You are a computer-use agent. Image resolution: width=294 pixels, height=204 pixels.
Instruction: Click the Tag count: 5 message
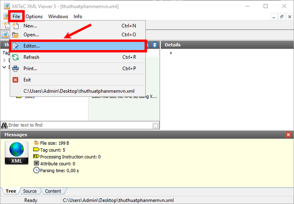click(x=52, y=150)
